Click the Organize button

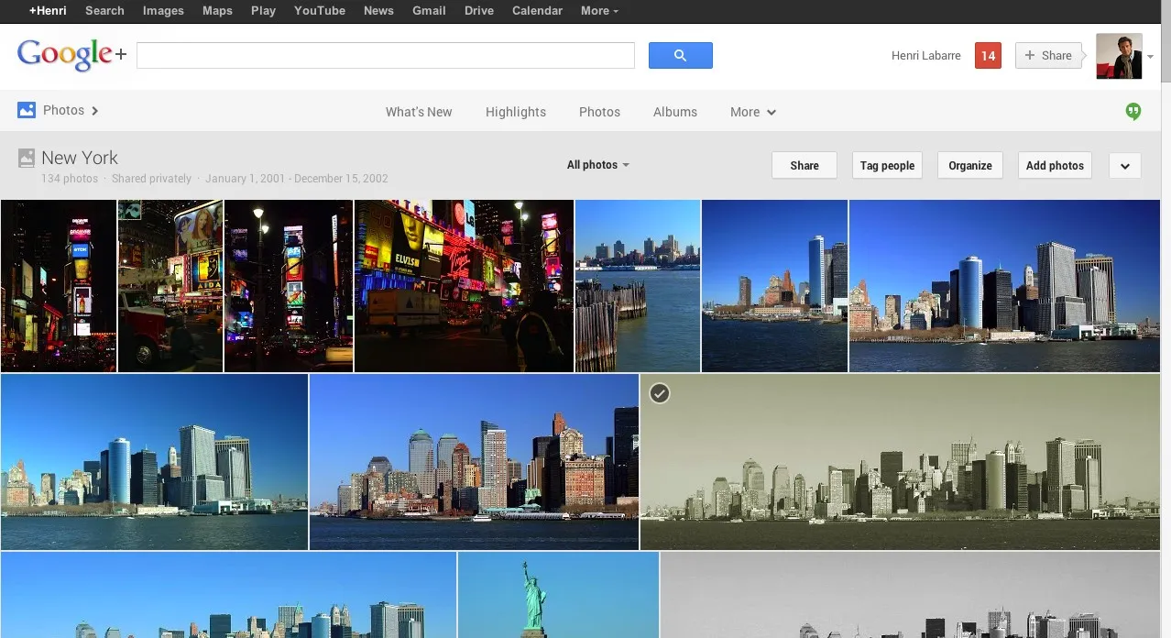[970, 165]
